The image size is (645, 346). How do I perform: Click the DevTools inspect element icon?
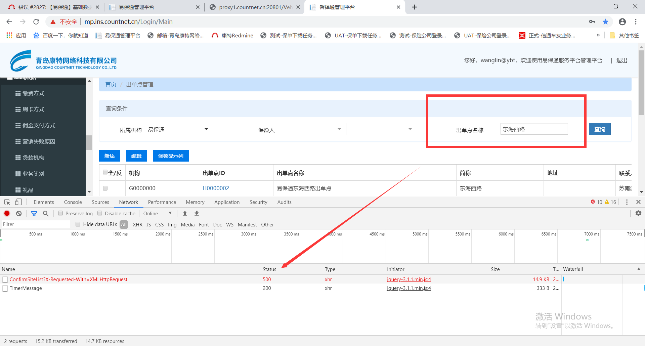(x=7, y=202)
